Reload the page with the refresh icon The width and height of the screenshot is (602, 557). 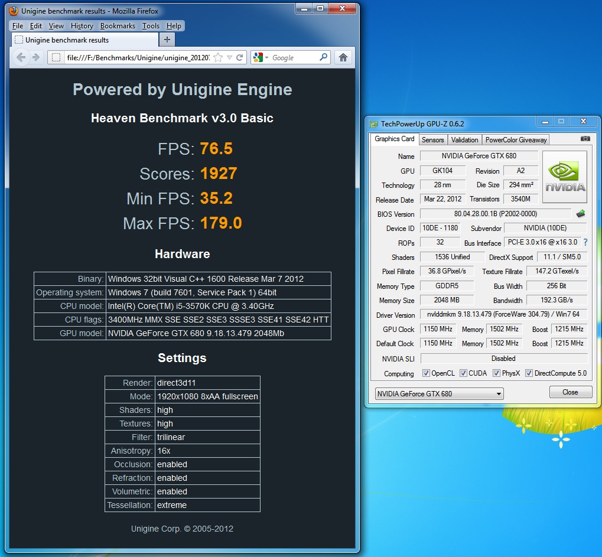pyautogui.click(x=240, y=57)
